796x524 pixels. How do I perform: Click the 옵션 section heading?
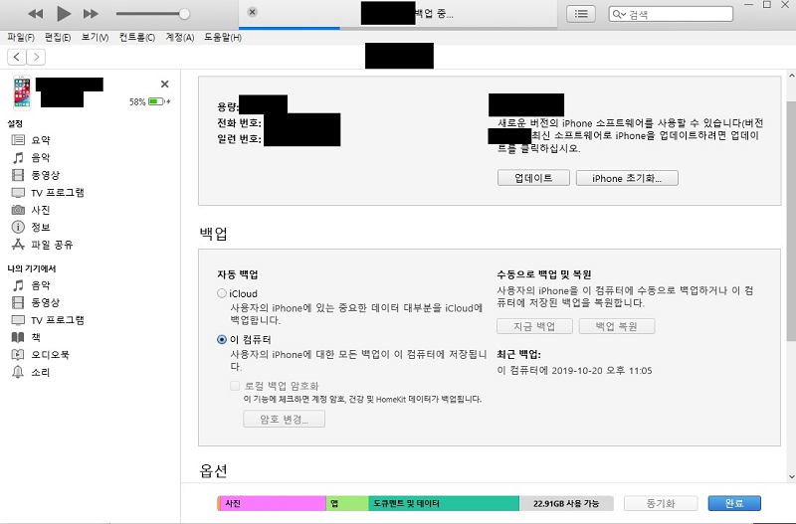click(213, 470)
